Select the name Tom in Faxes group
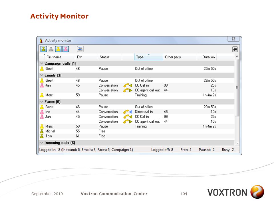The width and height of the screenshot is (274, 205). click(x=49, y=136)
